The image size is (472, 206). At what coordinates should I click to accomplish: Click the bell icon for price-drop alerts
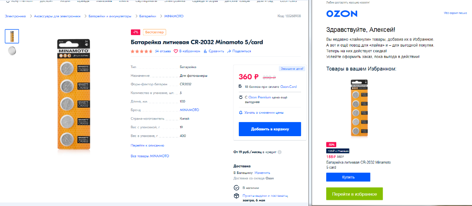click(241, 113)
